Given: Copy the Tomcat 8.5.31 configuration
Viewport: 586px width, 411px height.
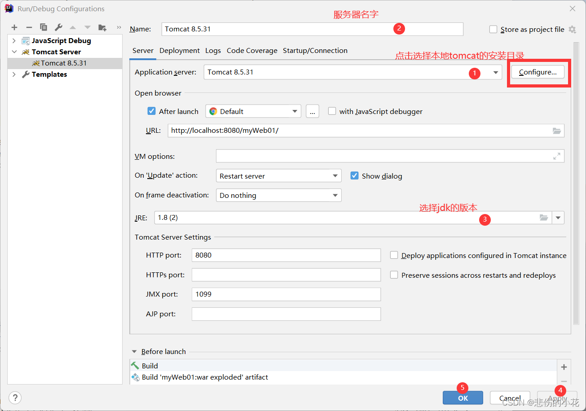Looking at the screenshot, I should (x=43, y=27).
